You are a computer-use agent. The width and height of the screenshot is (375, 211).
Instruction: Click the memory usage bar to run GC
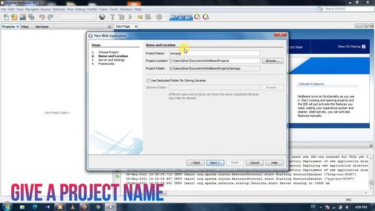181,17
